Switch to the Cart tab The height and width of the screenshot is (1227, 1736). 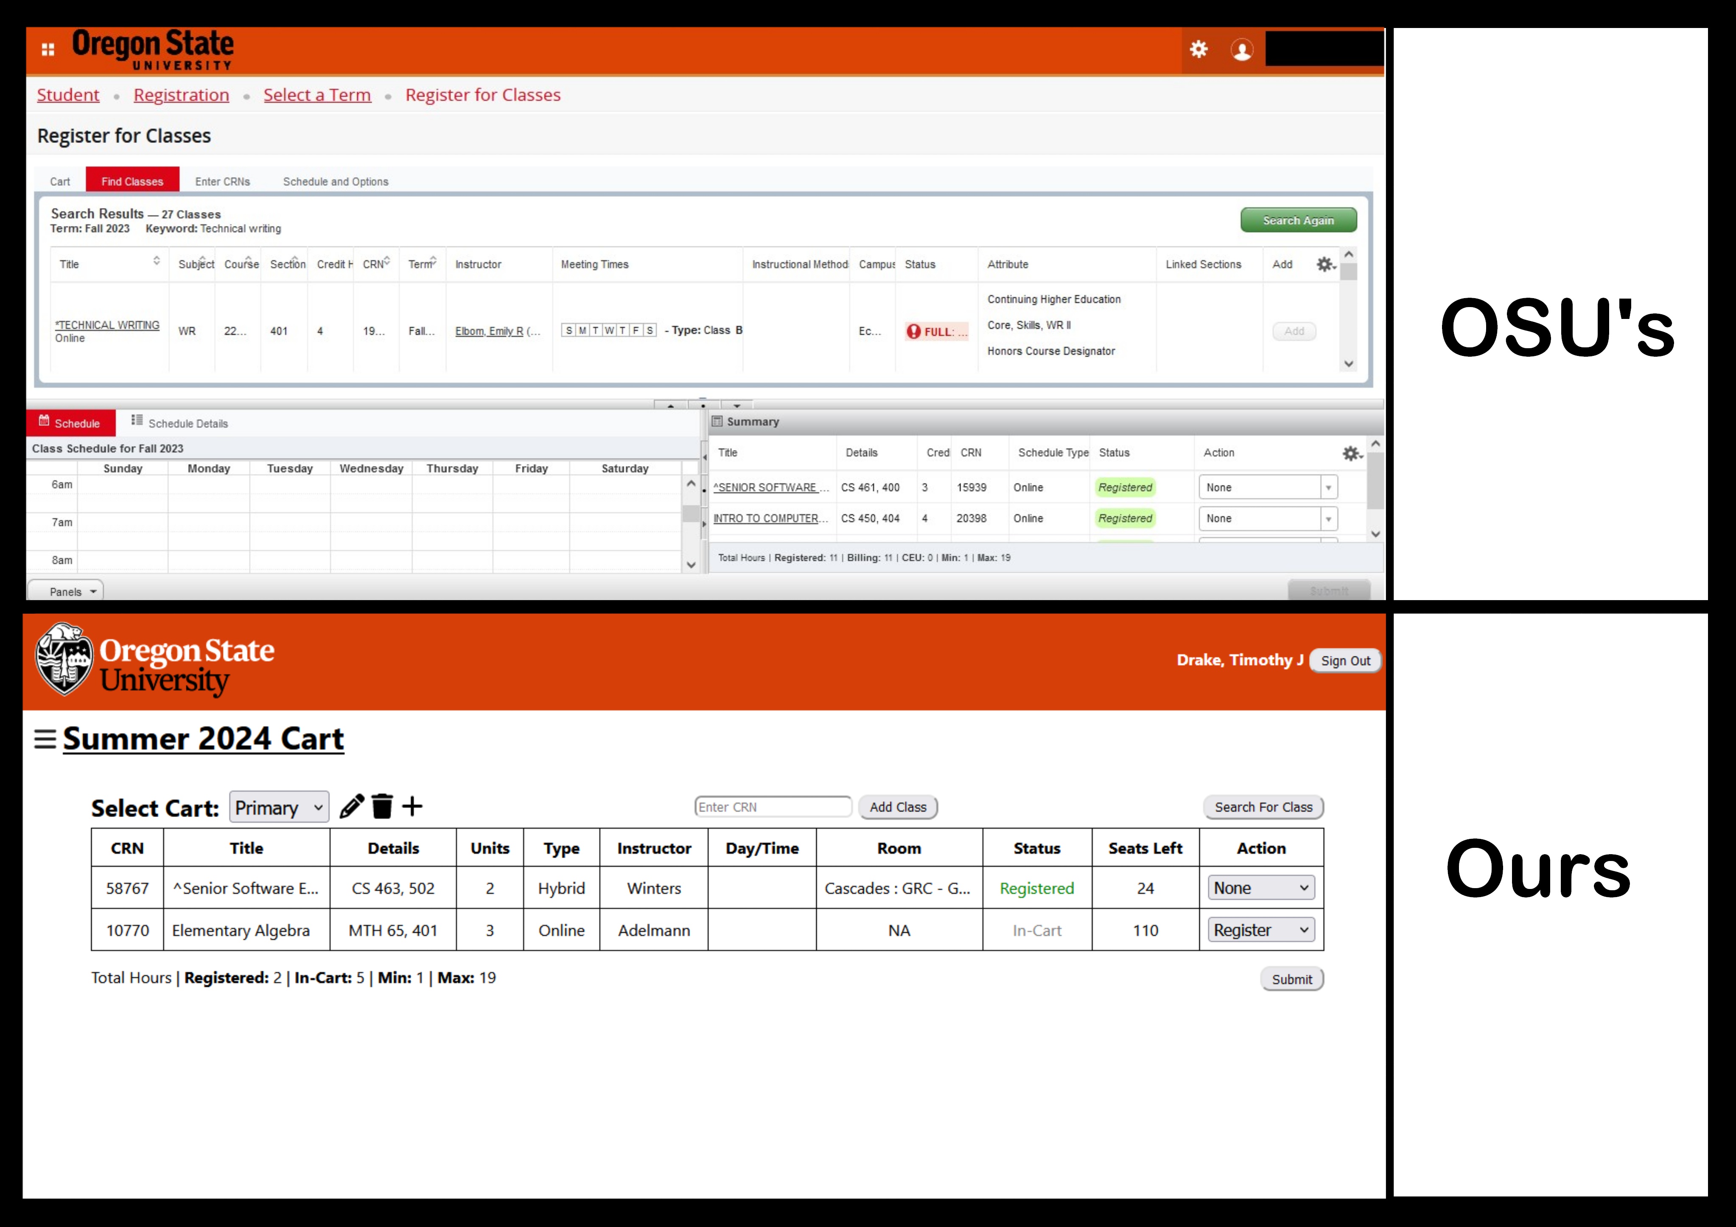point(60,182)
